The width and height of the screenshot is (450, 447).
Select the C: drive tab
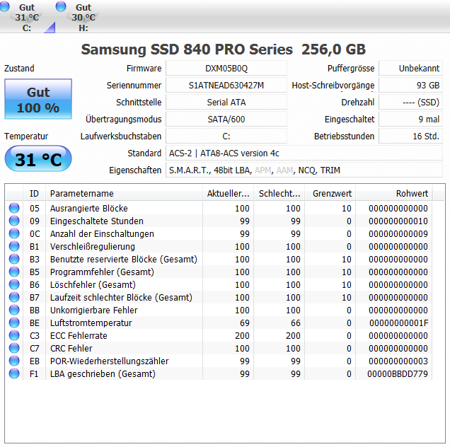pos(27,17)
